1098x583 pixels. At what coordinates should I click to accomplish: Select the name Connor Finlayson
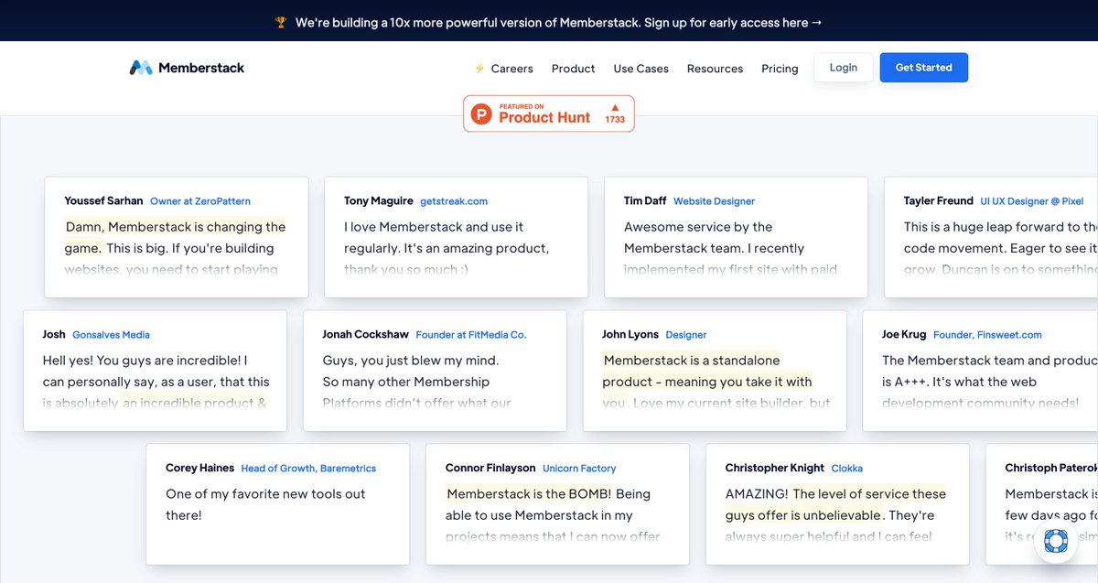(x=490, y=468)
